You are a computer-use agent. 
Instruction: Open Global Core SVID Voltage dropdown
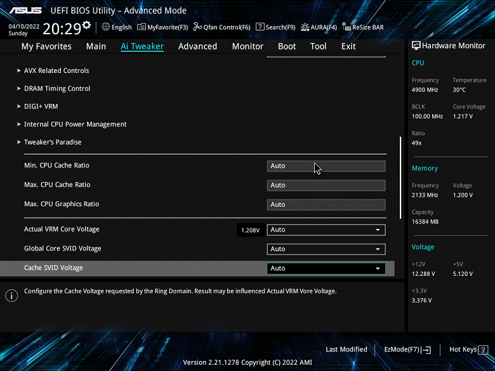[326, 249]
